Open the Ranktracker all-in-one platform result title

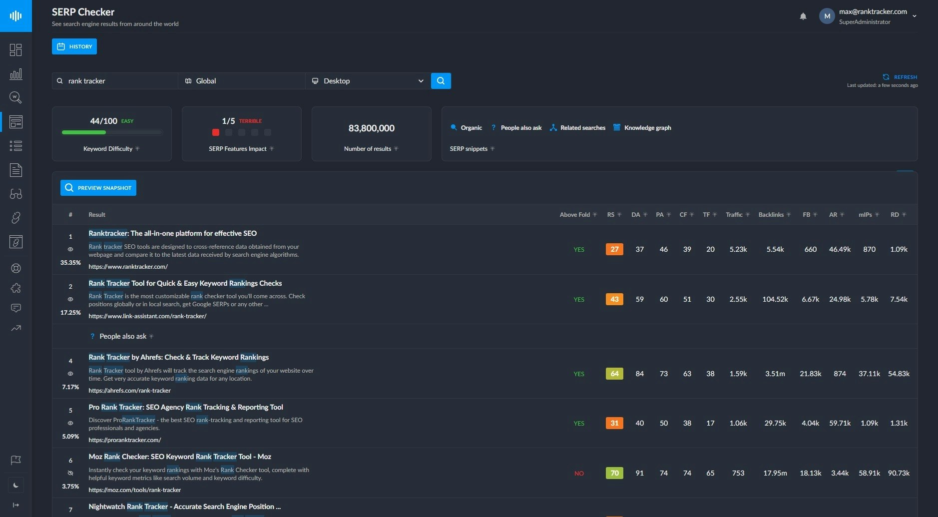pos(173,233)
